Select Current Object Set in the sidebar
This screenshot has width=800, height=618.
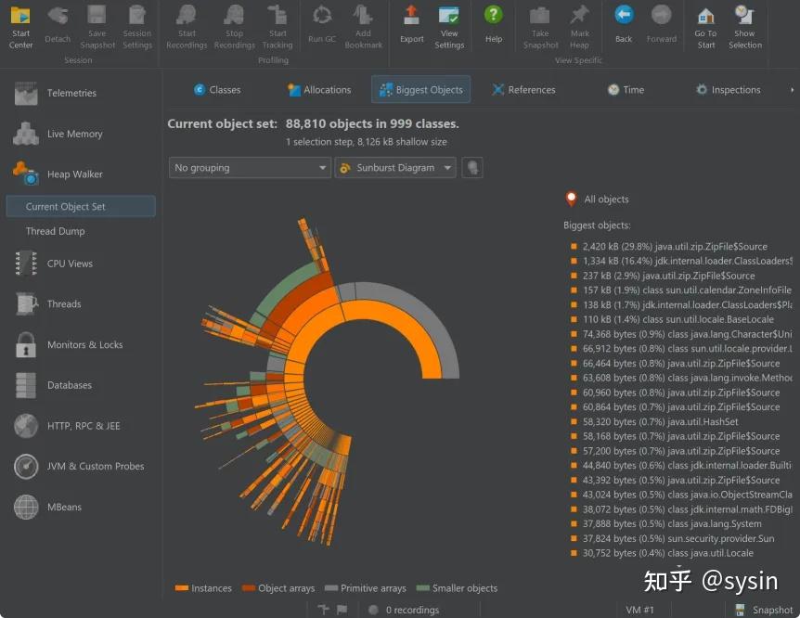83,206
